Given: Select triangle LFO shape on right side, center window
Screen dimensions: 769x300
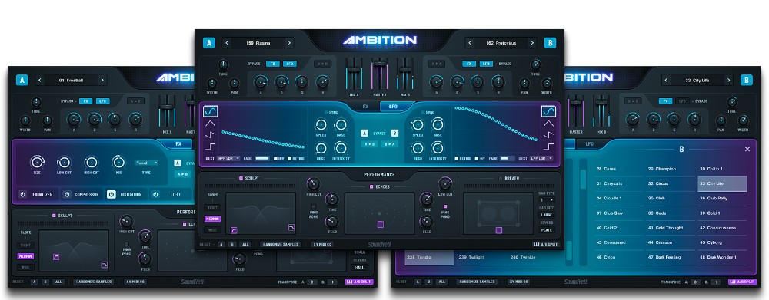Looking at the screenshot, I should click(x=548, y=124).
